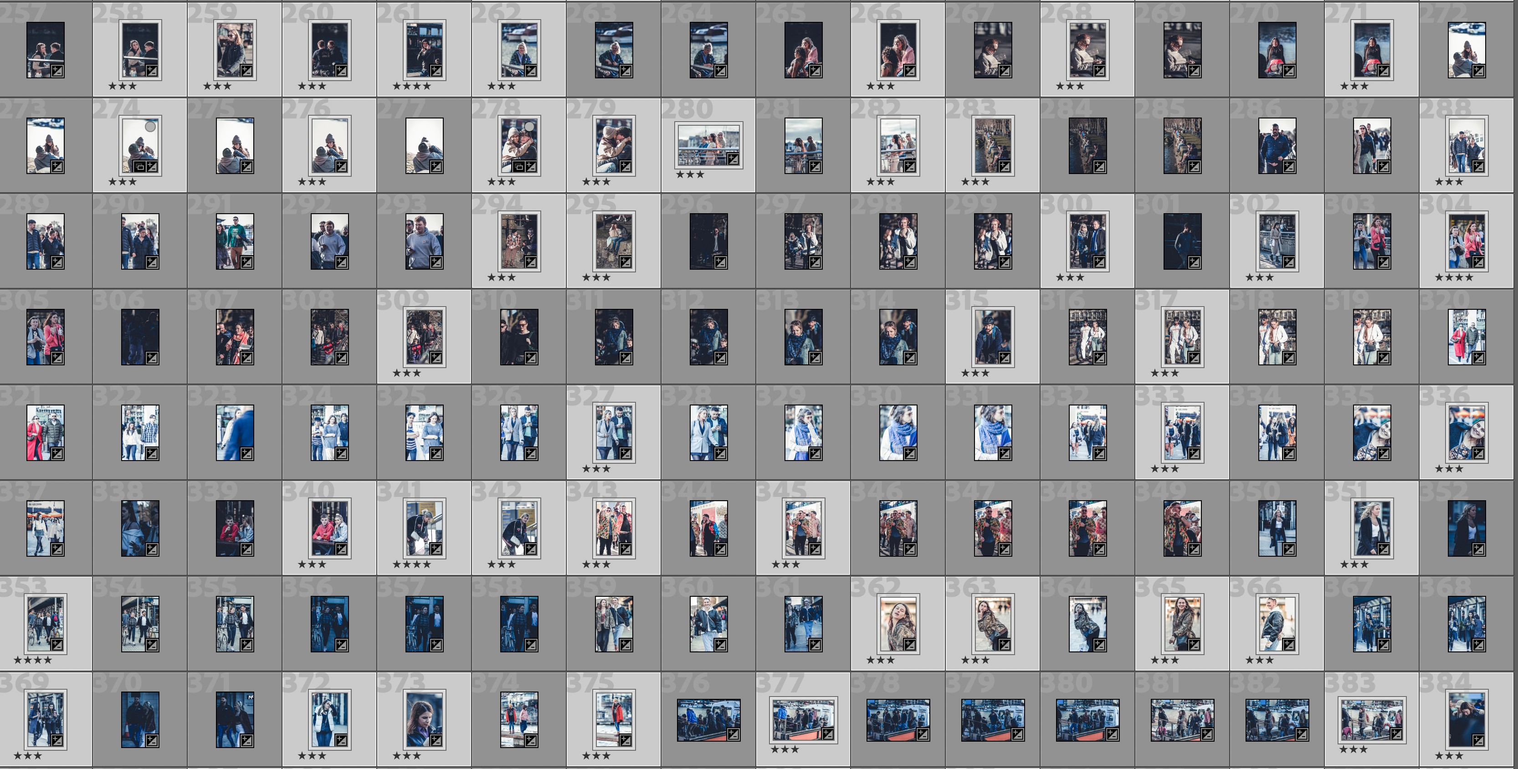Click develop adjustments badge on photo 304
Screen dimensions: 1518x769
coord(1478,262)
